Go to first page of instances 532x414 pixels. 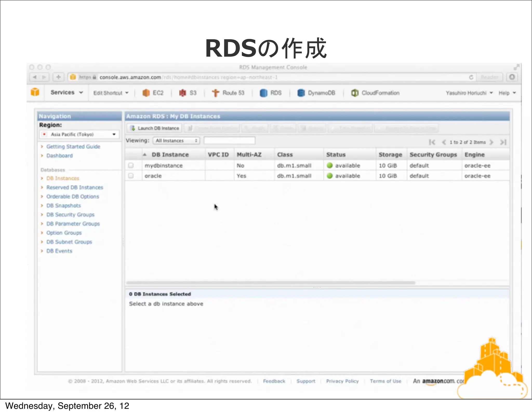pyautogui.click(x=432, y=142)
